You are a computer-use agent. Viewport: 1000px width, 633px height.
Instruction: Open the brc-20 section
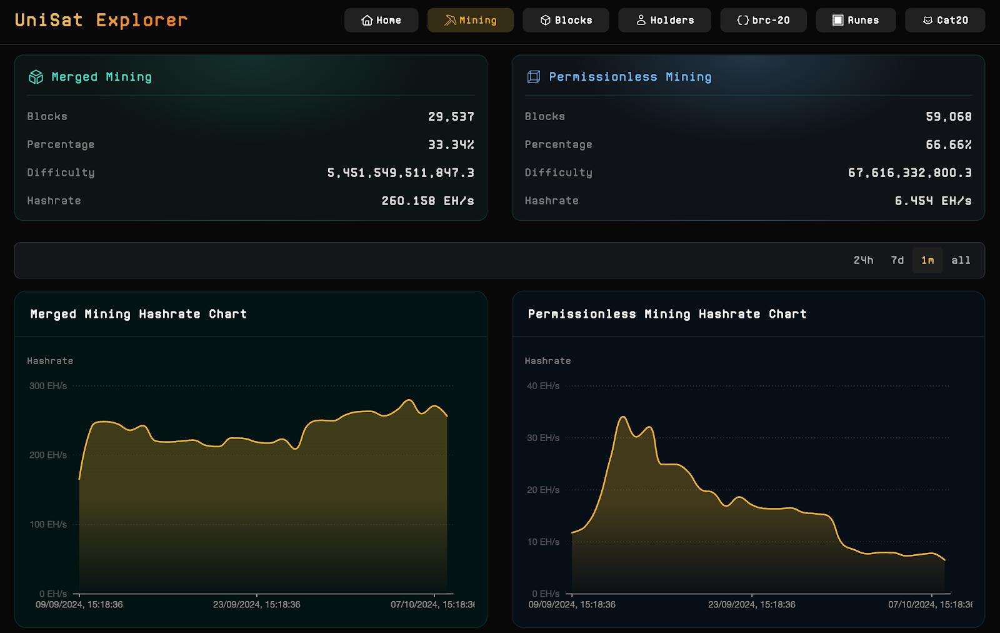click(x=763, y=20)
